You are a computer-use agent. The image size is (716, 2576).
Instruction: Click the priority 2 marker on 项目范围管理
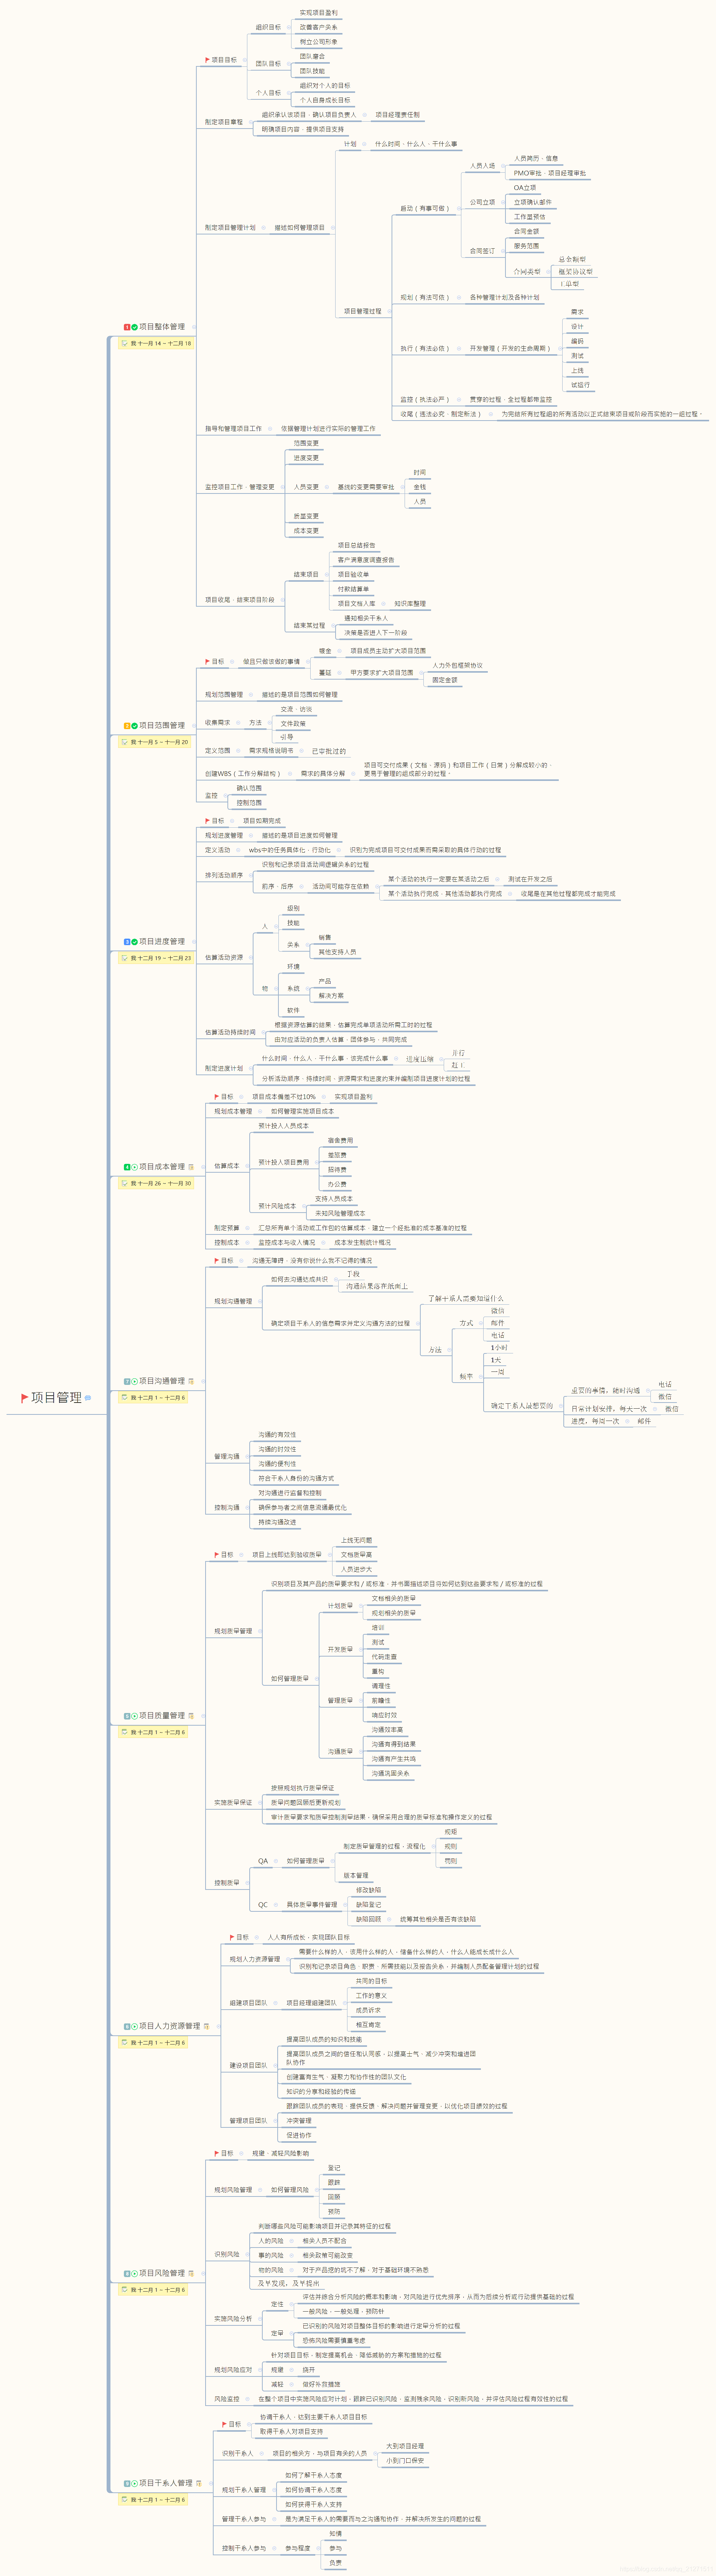[x=127, y=726]
